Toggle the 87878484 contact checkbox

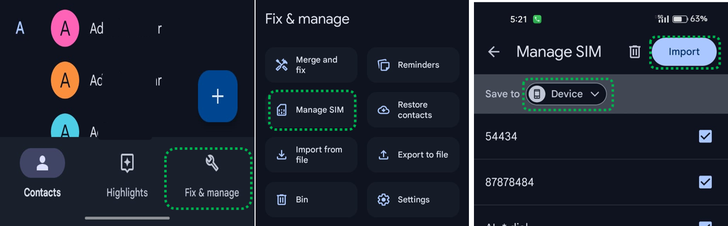click(x=705, y=182)
